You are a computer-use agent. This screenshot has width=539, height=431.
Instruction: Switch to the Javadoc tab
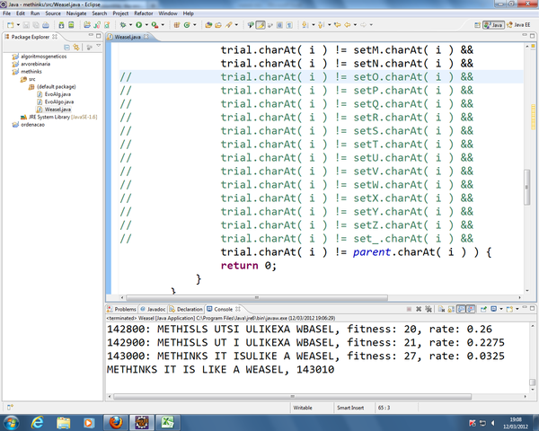pyautogui.click(x=156, y=308)
